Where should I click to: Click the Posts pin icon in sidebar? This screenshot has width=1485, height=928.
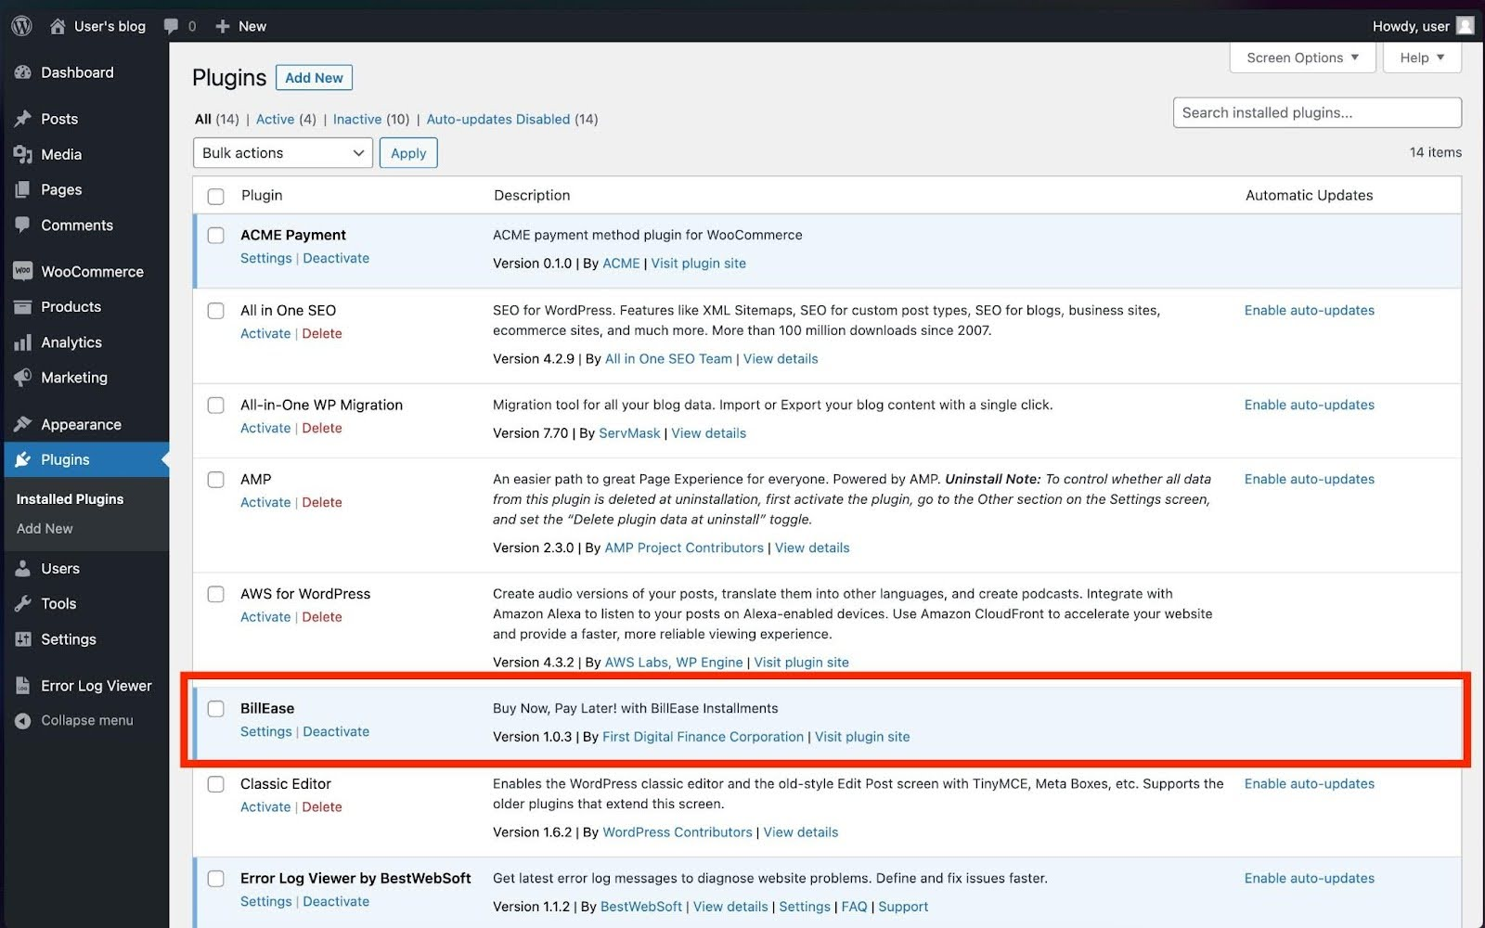tap(23, 119)
